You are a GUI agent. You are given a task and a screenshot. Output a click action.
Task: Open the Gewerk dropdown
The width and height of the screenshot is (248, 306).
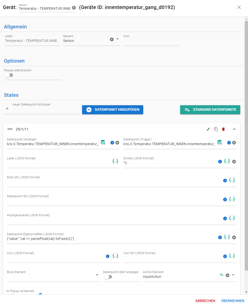click(117, 39)
